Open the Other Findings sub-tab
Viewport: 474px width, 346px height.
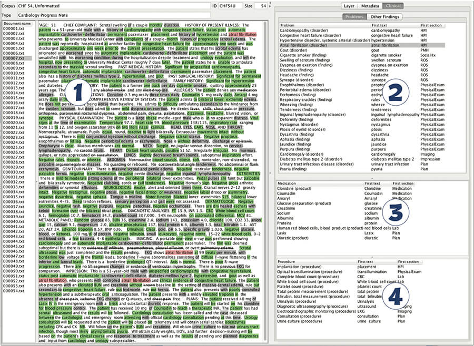[385, 17]
